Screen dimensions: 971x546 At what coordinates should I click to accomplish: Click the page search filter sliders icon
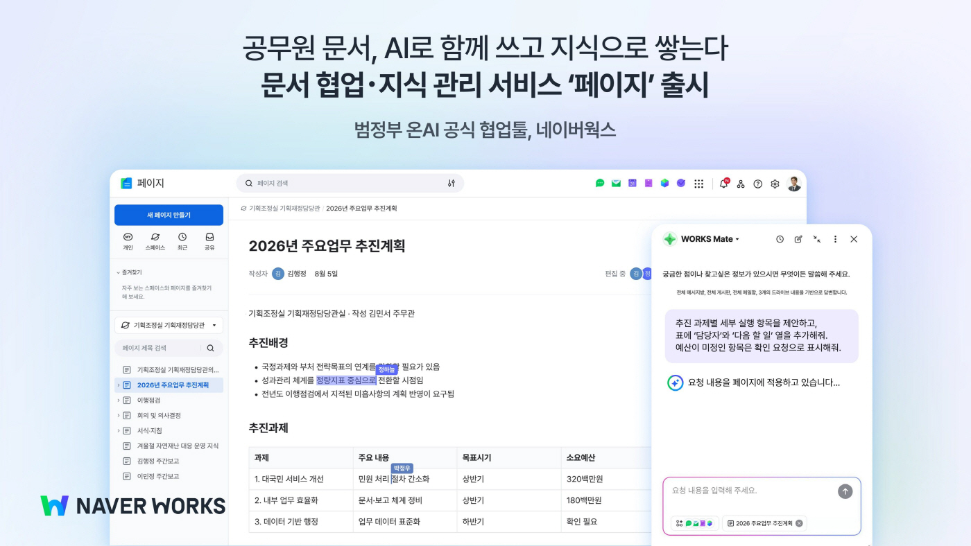click(452, 184)
